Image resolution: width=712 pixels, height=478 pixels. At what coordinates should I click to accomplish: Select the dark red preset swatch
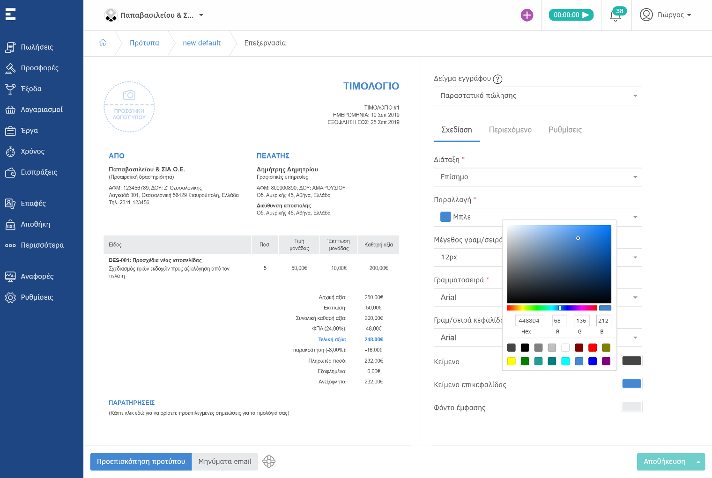click(x=579, y=347)
